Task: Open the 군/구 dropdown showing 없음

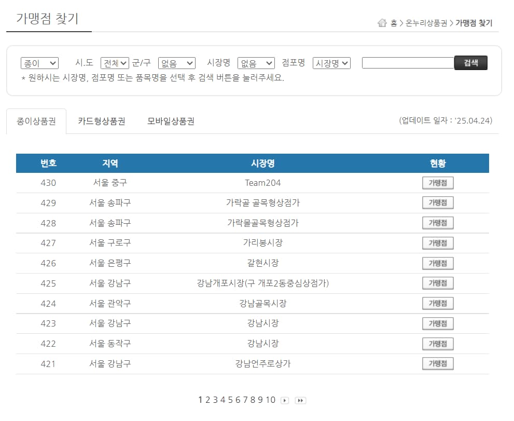Action: point(176,63)
